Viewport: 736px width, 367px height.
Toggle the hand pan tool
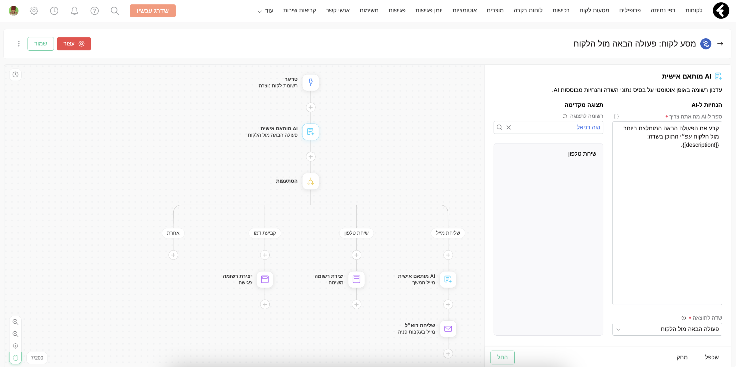[x=16, y=358]
